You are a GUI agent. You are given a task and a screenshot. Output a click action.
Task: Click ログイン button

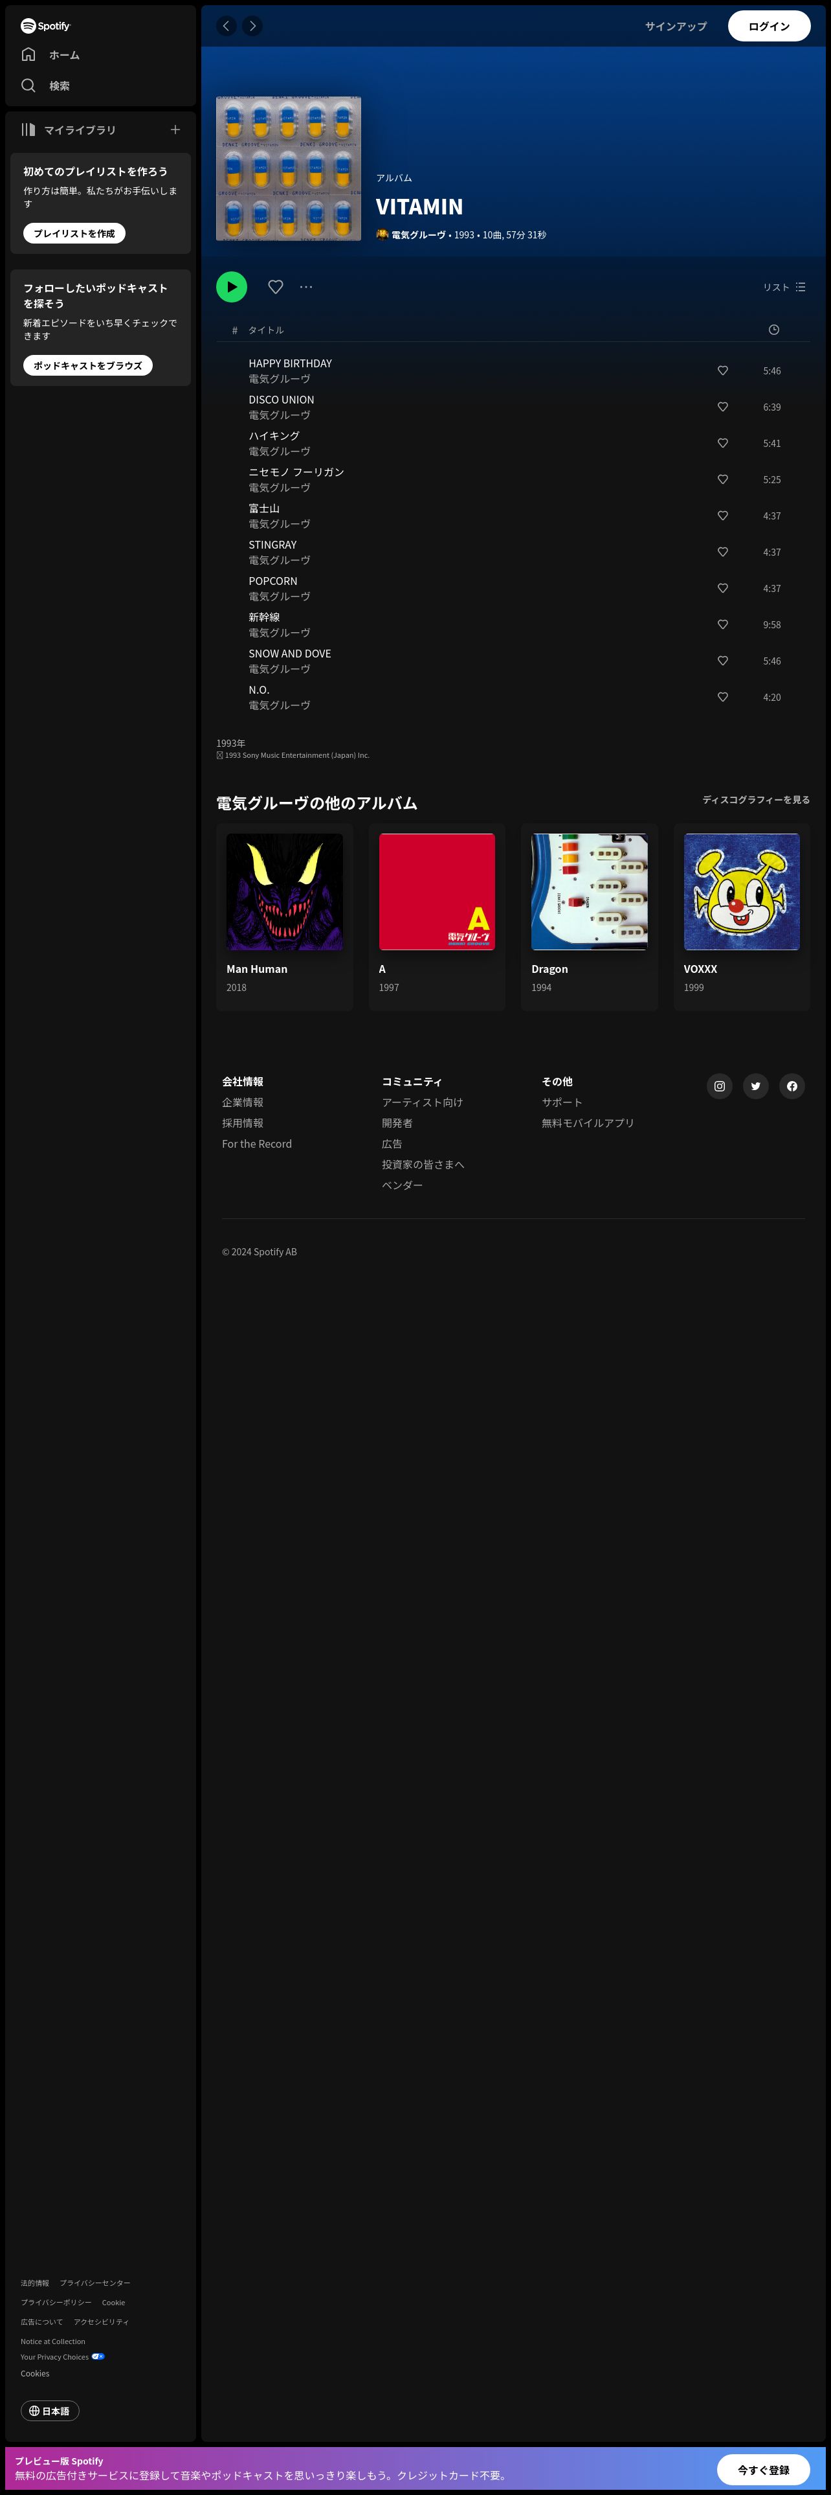769,26
